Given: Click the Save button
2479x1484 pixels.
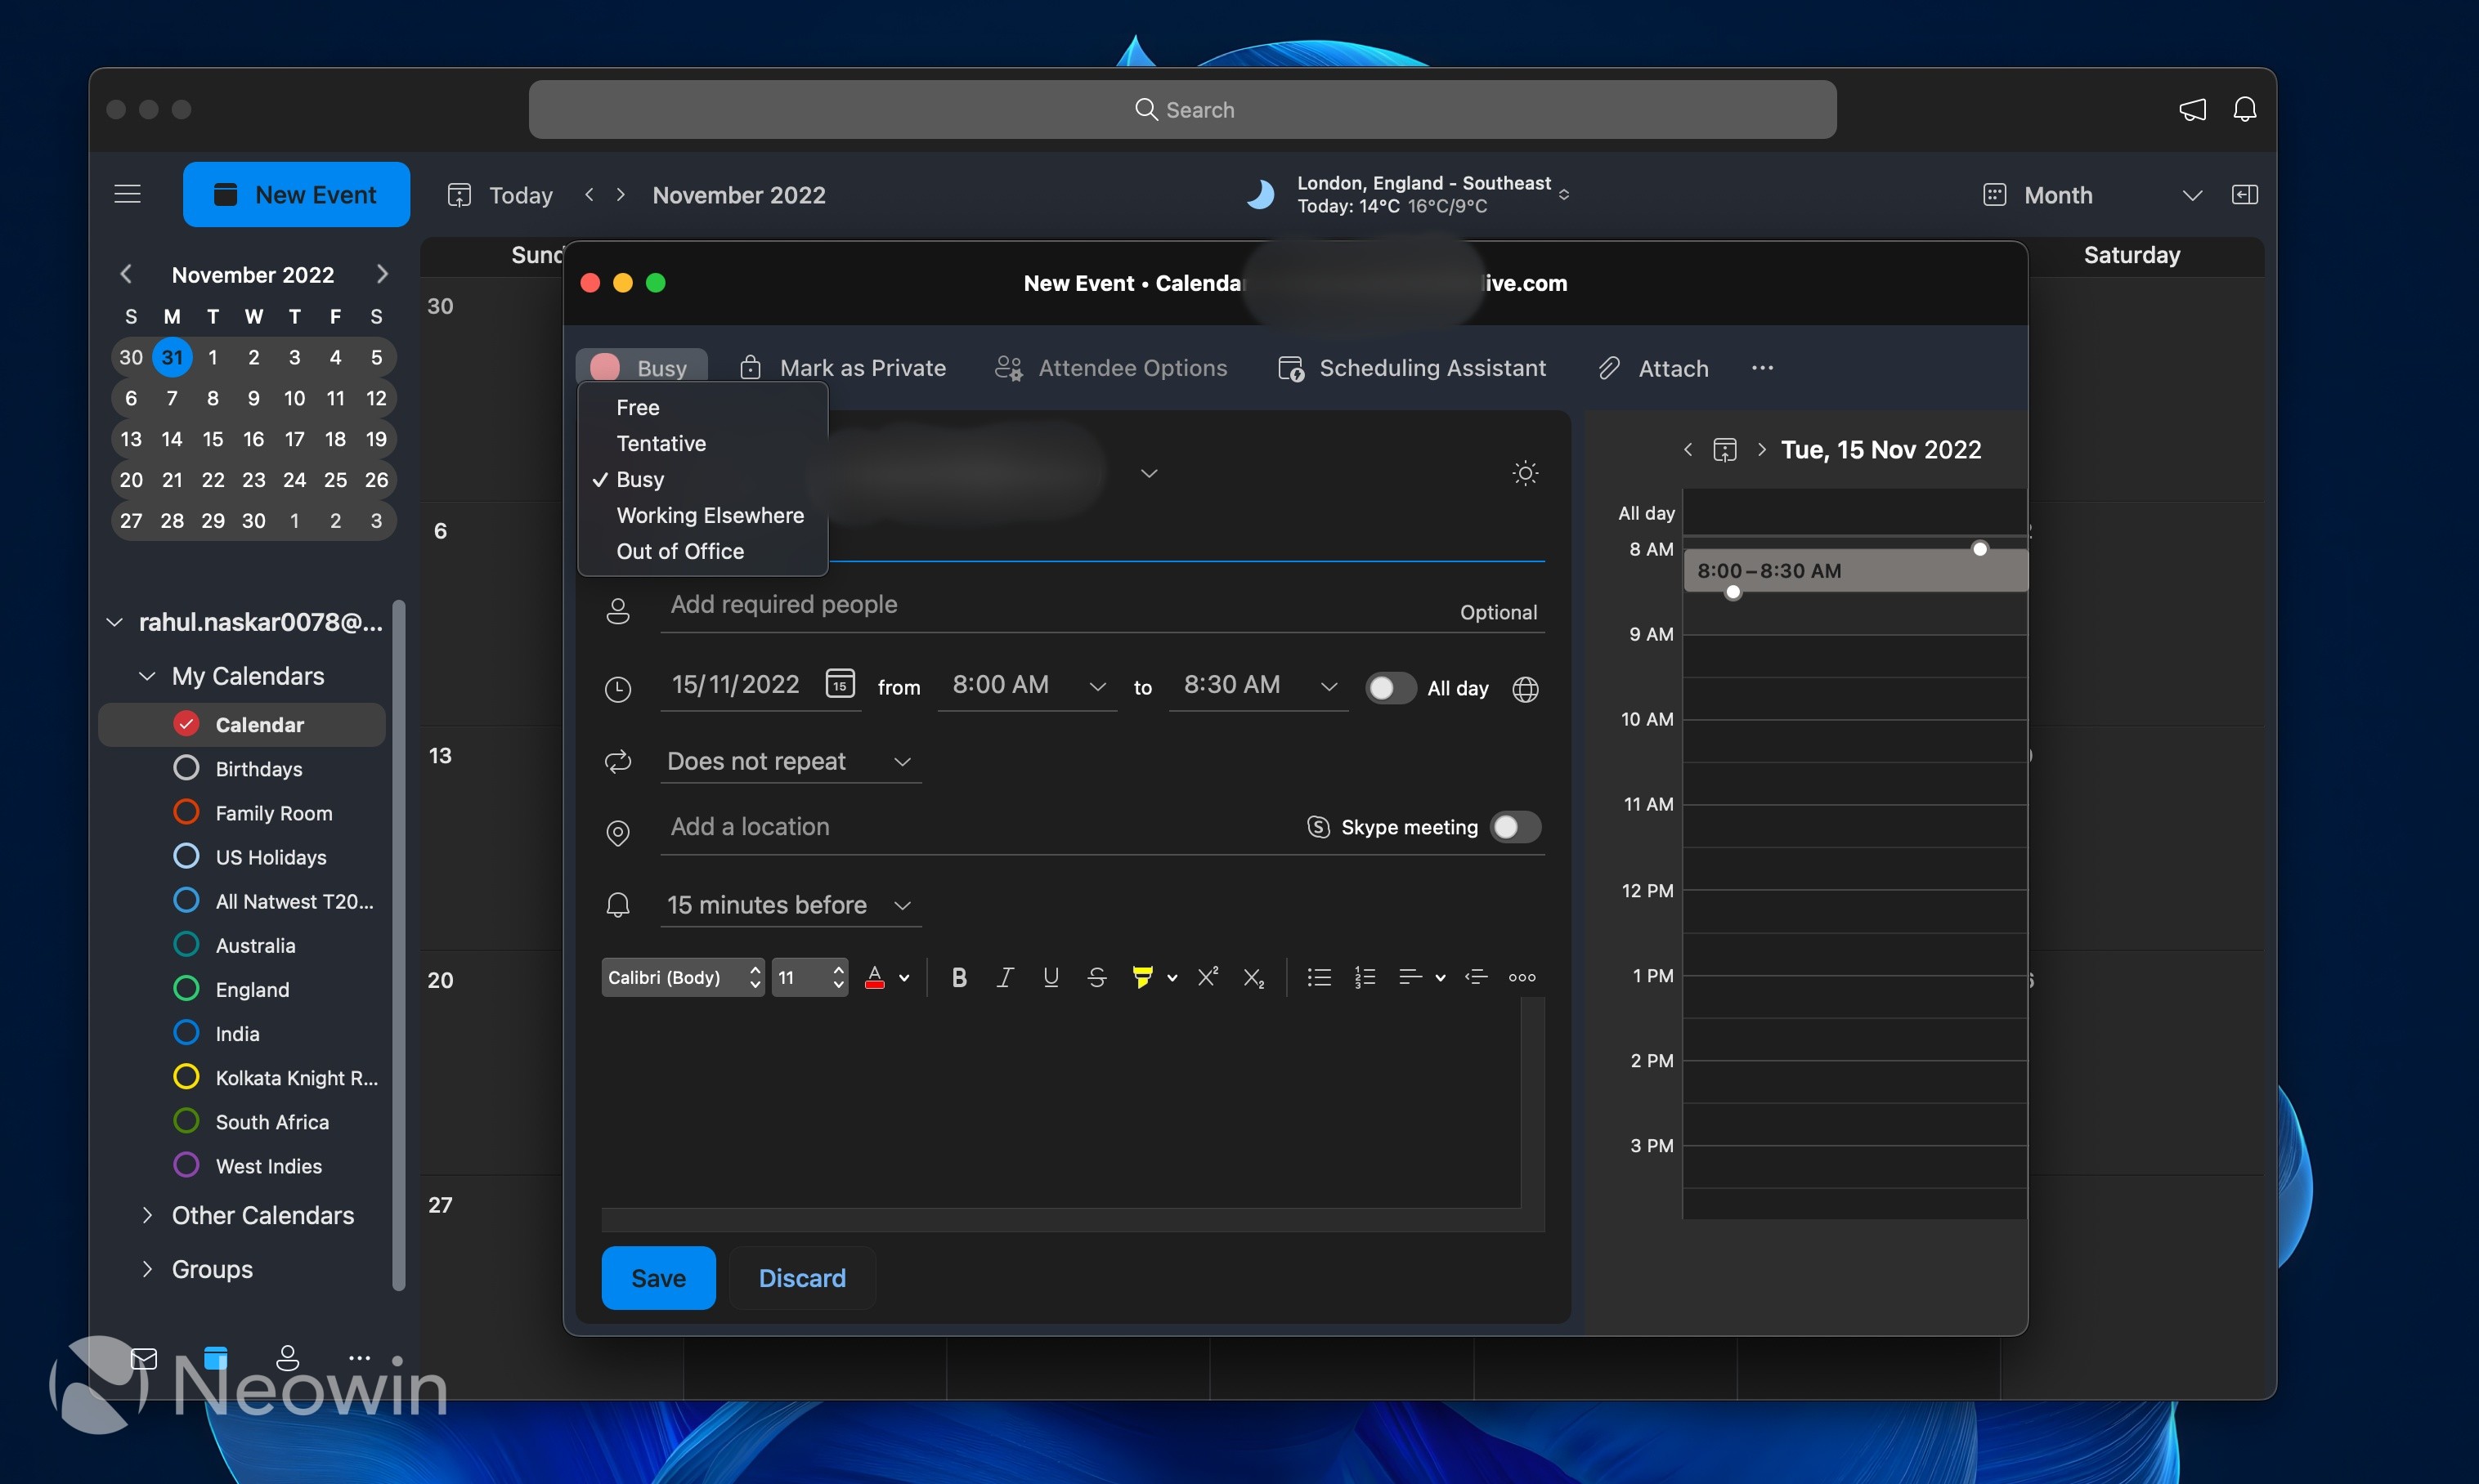Looking at the screenshot, I should pyautogui.click(x=658, y=1278).
